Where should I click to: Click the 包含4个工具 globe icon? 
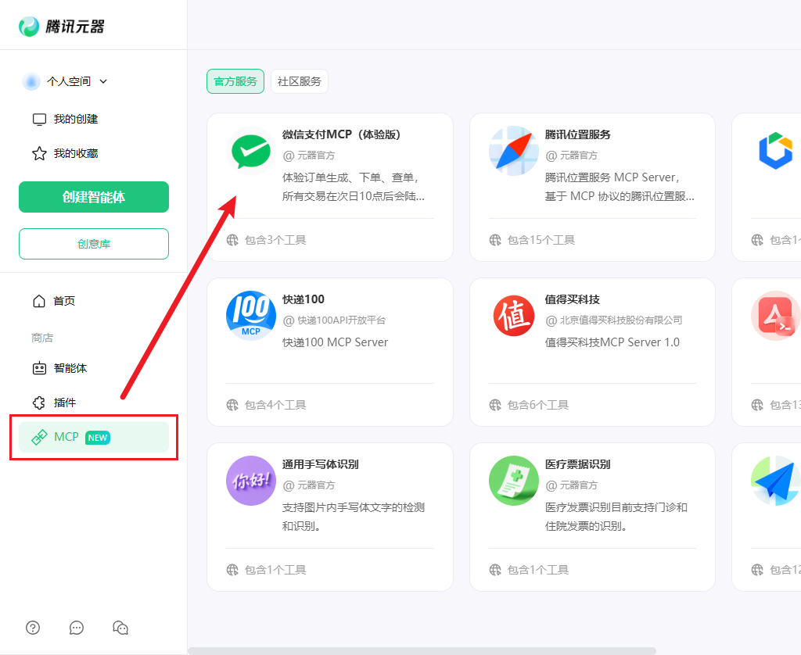[232, 405]
